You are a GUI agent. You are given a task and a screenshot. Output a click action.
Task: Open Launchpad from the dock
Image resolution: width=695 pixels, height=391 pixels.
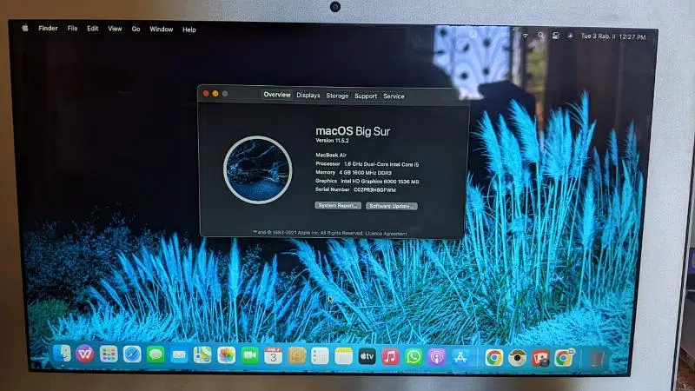coord(109,354)
